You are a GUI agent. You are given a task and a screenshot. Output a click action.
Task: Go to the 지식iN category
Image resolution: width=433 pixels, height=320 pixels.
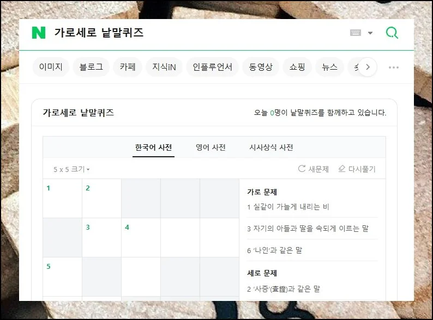click(x=164, y=67)
